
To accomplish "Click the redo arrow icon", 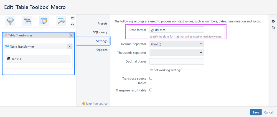I will click(72, 24).
